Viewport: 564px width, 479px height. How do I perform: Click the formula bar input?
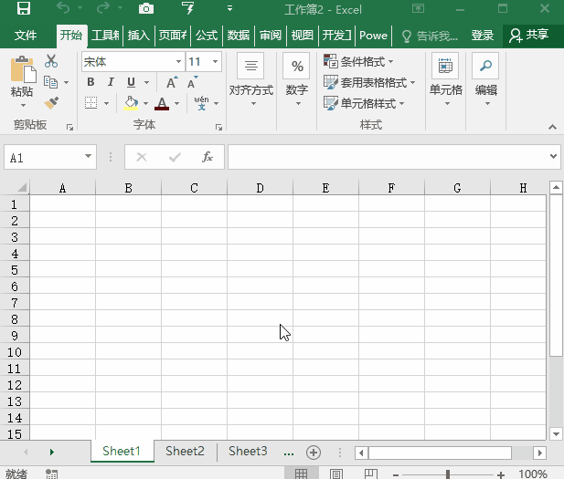(388, 157)
